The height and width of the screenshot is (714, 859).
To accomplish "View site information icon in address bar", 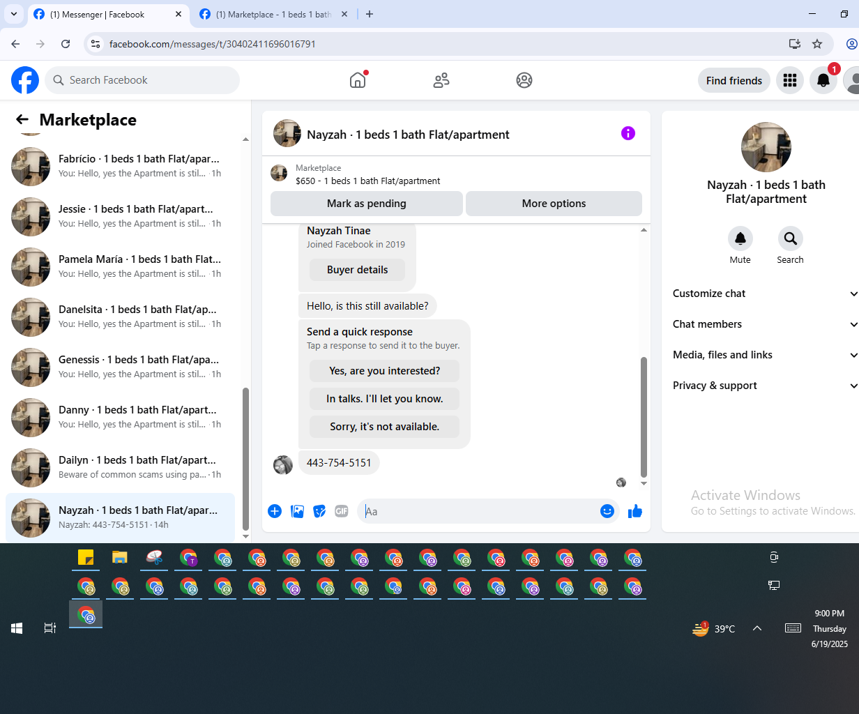I will pyautogui.click(x=96, y=44).
